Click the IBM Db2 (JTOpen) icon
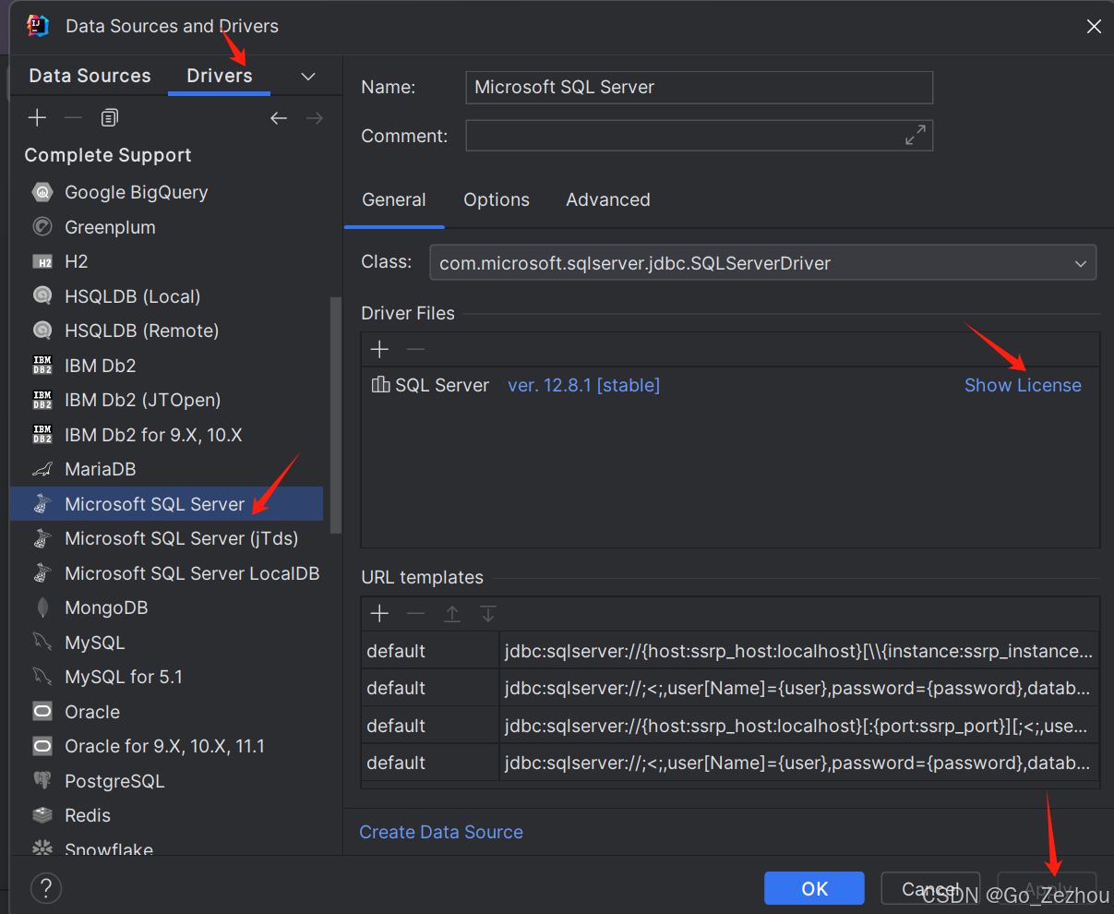The height and width of the screenshot is (914, 1114). point(42,400)
